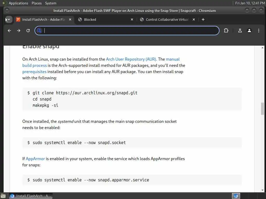Click the page's vertical scrollbar thumb

coord(262,109)
